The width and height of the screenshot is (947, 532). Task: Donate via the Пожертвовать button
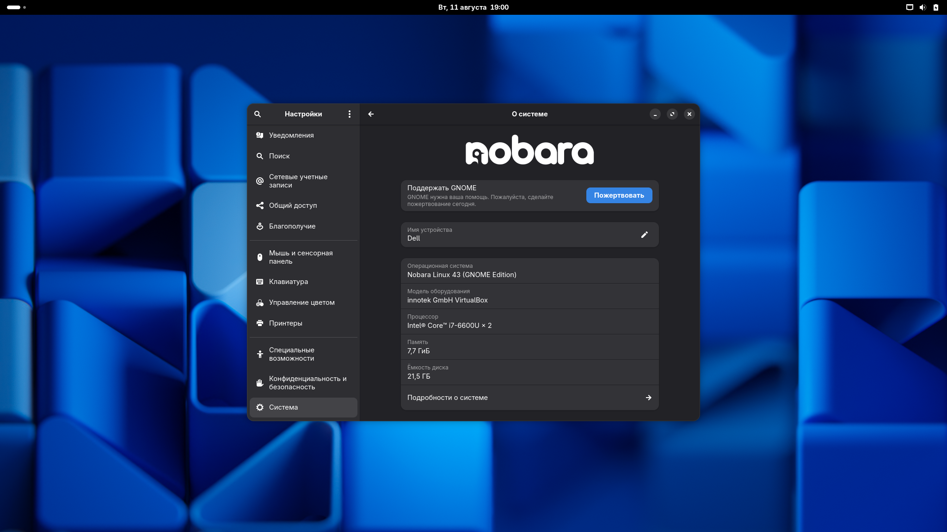[619, 195]
